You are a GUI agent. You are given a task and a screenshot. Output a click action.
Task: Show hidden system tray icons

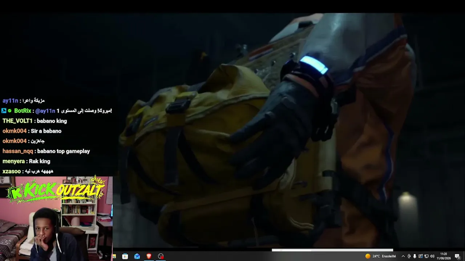[403, 256]
